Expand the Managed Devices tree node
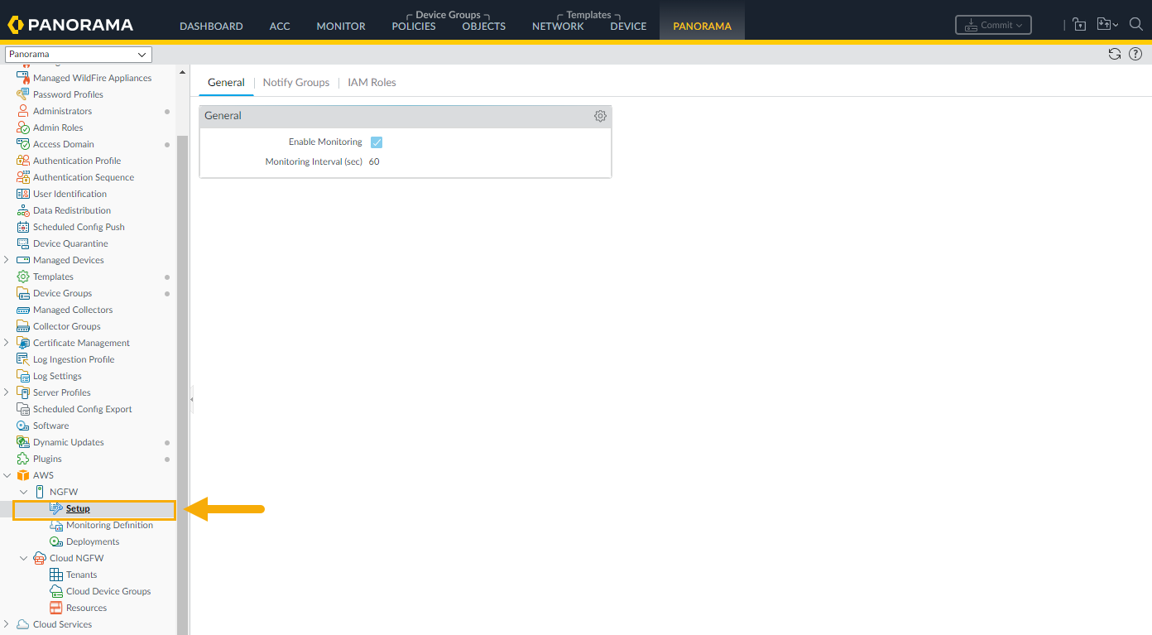The height and width of the screenshot is (635, 1152). point(7,260)
